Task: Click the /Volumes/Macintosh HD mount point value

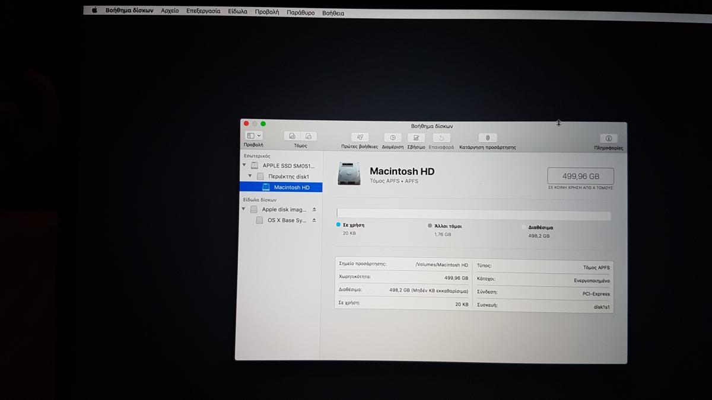Action: coord(441,265)
